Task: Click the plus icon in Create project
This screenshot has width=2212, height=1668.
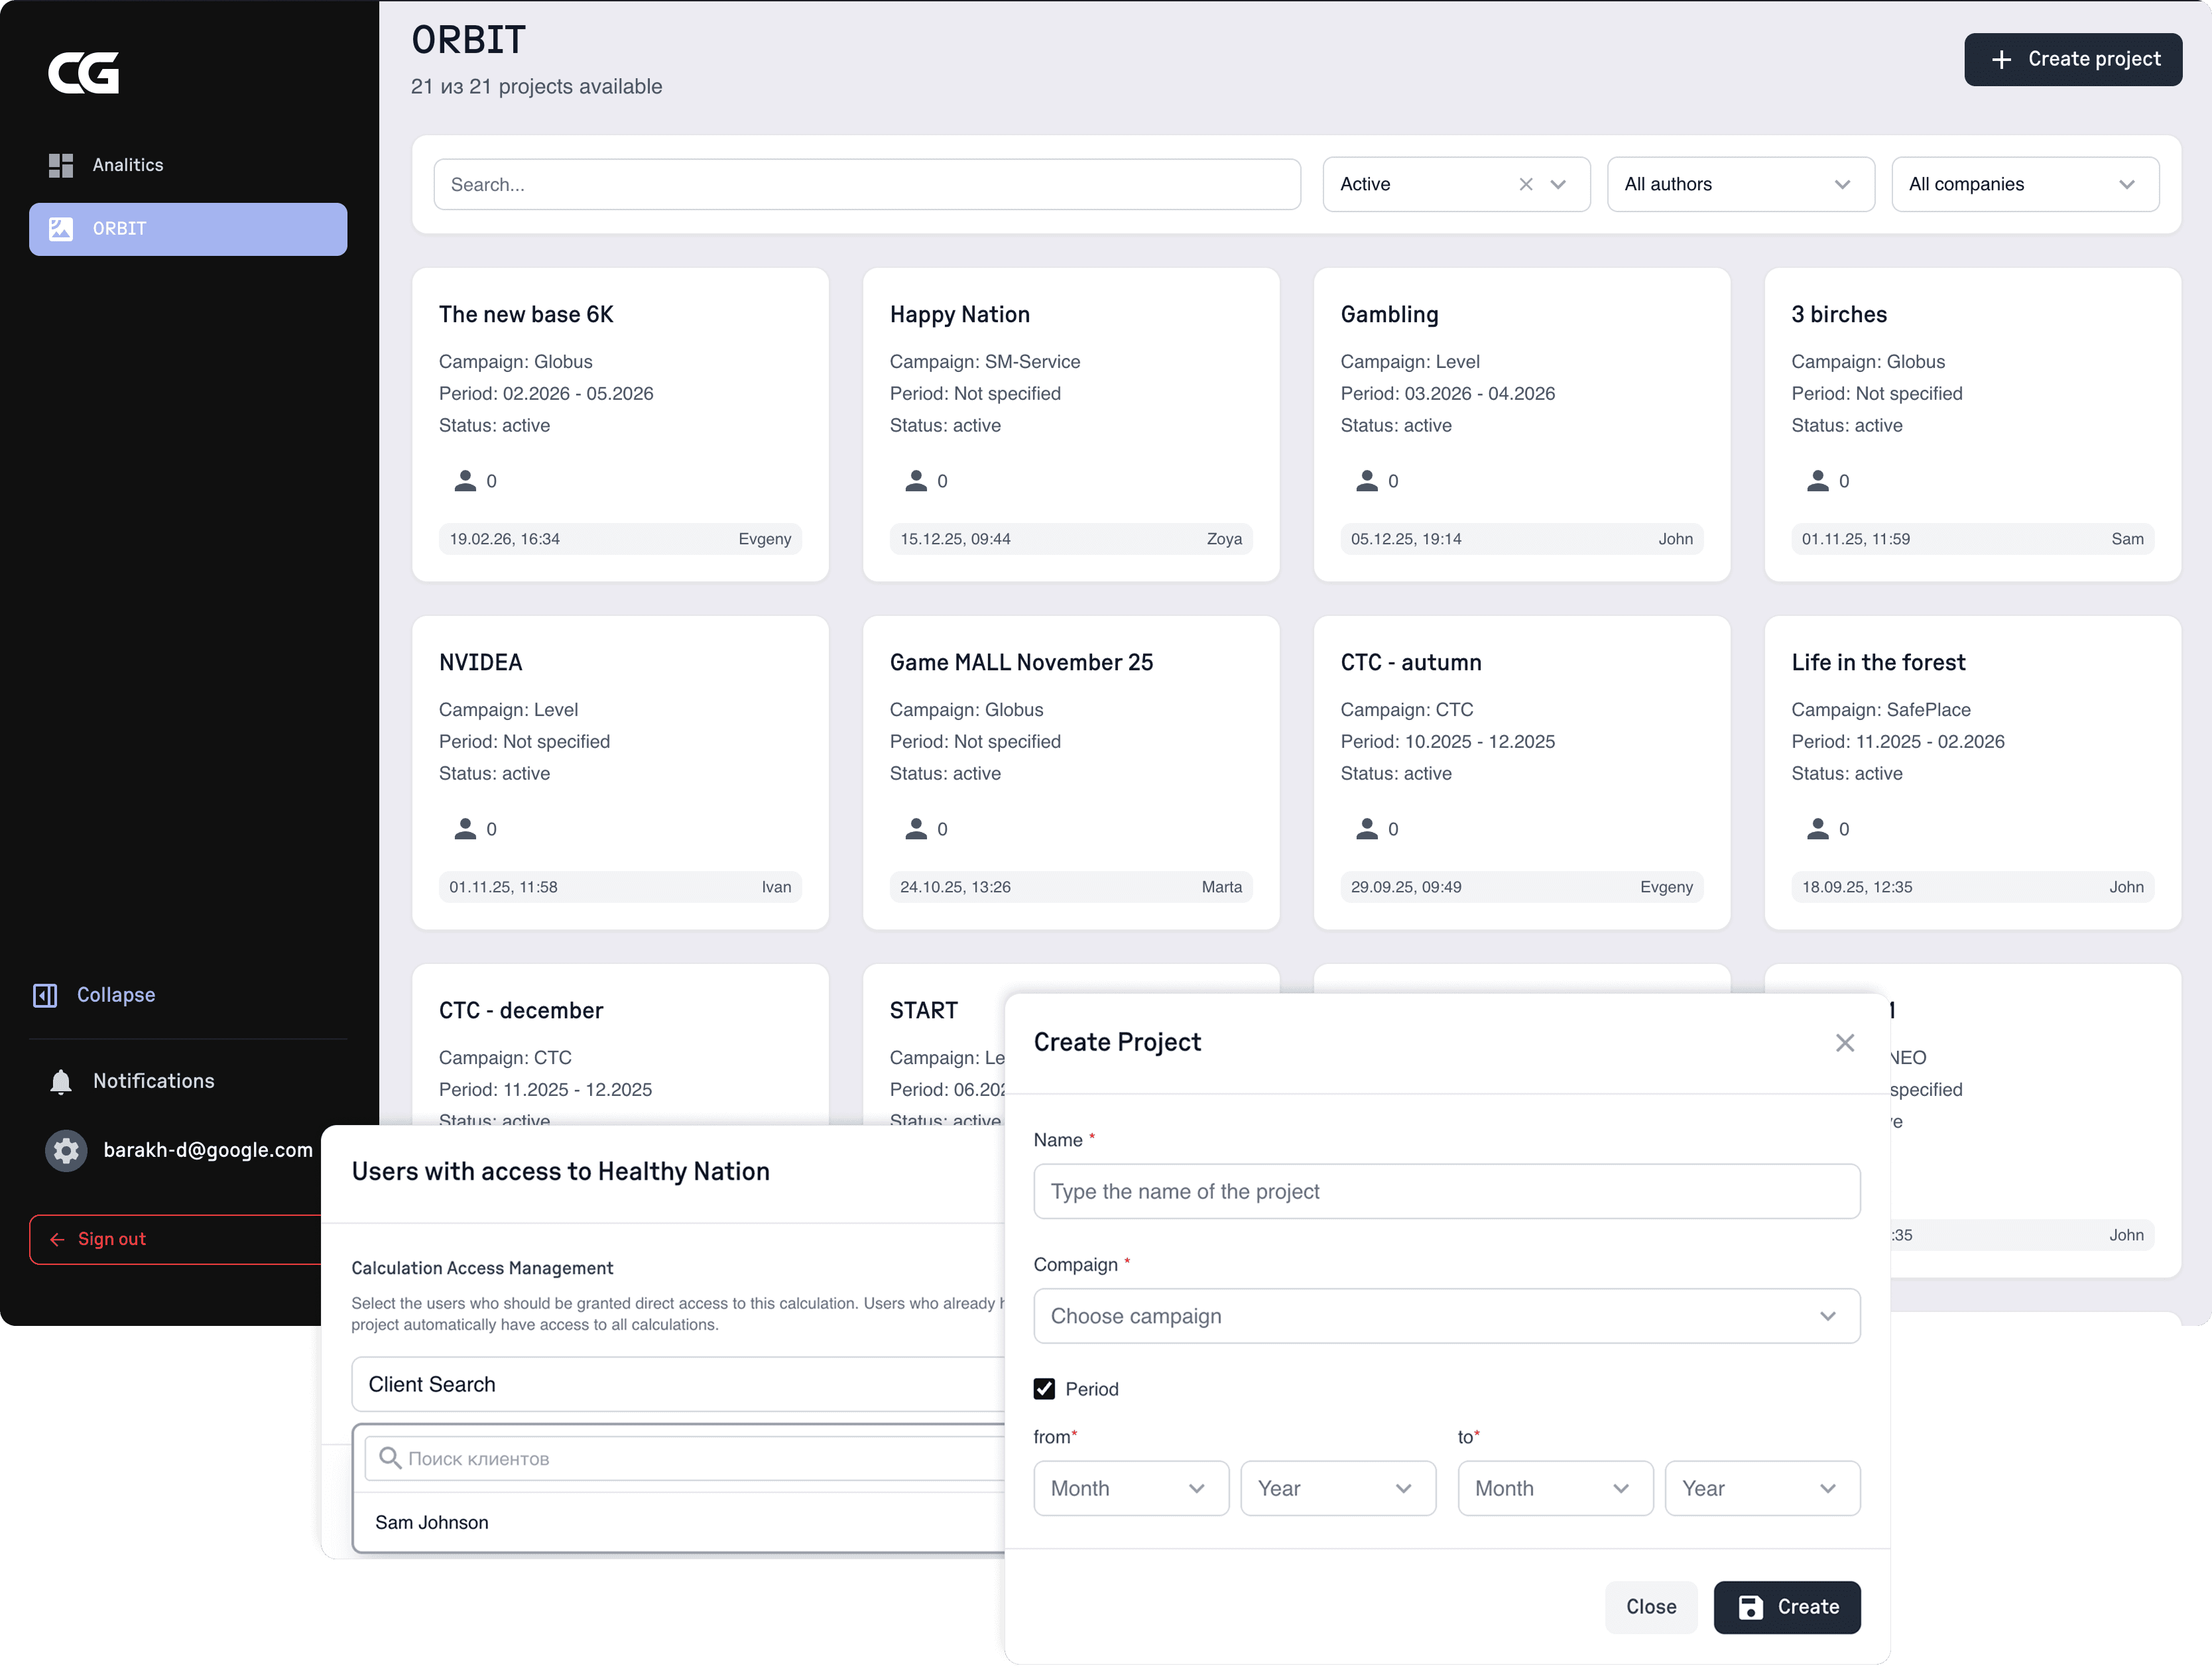Action: click(x=2001, y=60)
